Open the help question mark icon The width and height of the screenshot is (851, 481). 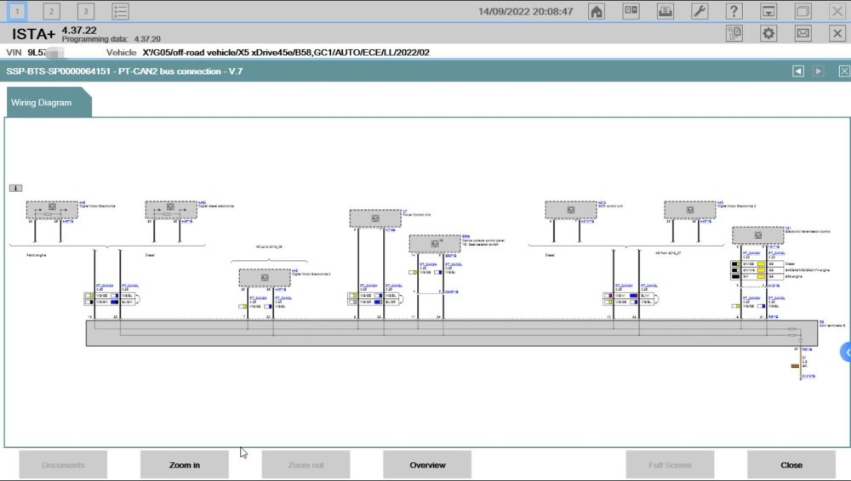point(734,11)
